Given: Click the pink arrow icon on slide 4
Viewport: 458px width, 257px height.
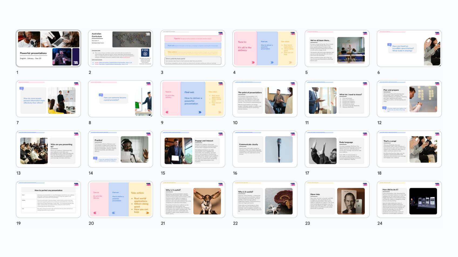Looking at the screenshot, I should 253,62.
